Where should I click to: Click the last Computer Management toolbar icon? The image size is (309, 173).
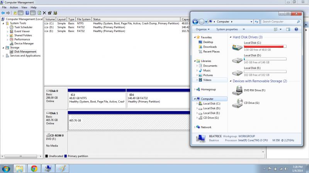(55, 13)
